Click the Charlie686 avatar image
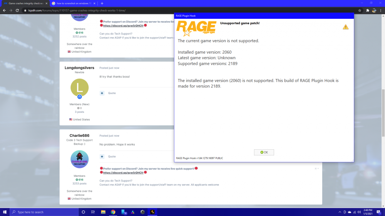 (x=79, y=159)
